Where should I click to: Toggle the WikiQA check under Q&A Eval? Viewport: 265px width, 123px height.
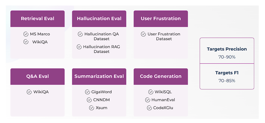pyautogui.click(x=29, y=92)
